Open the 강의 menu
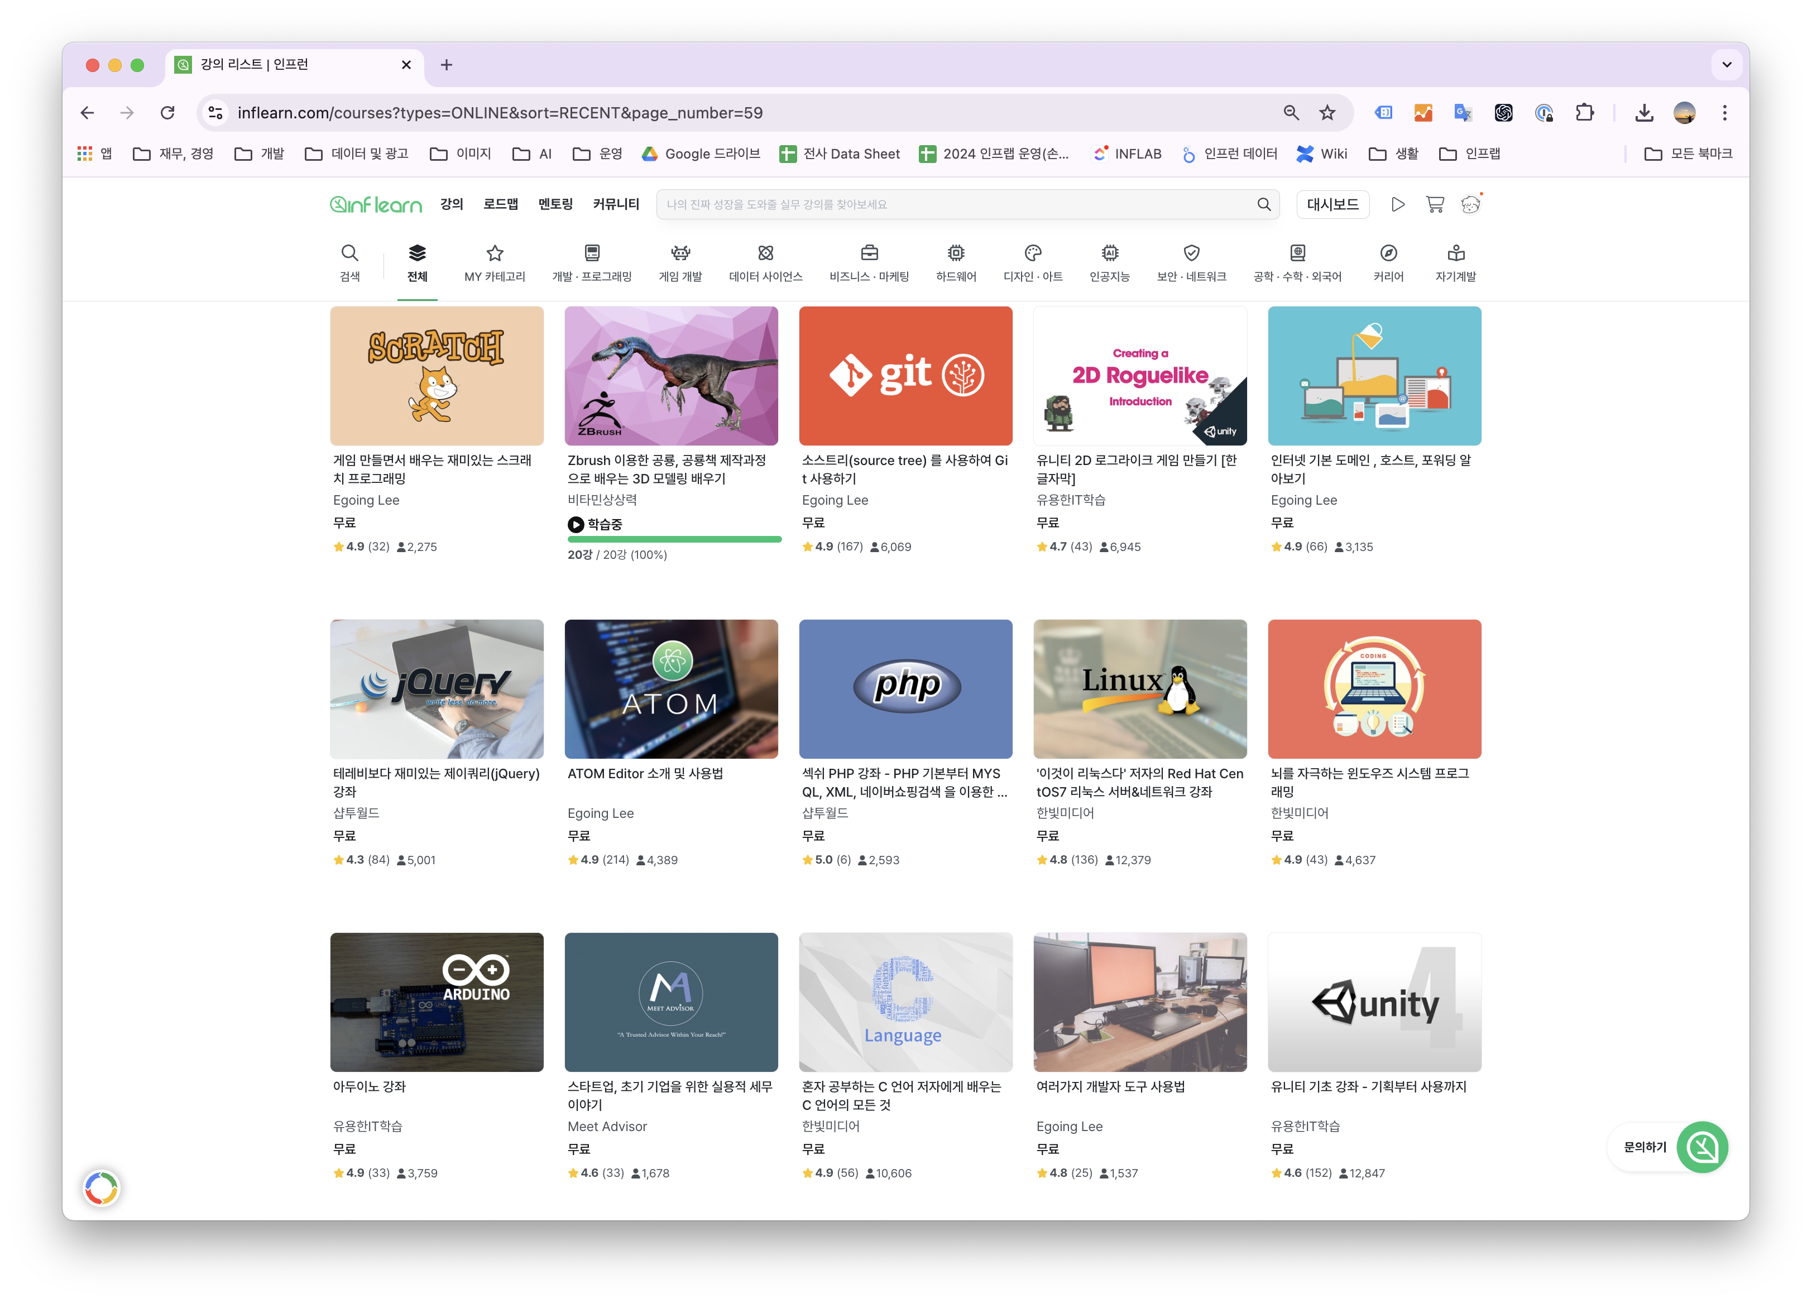The width and height of the screenshot is (1812, 1303). point(452,204)
